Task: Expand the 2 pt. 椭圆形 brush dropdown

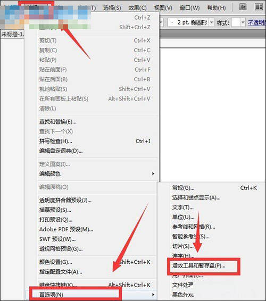Action: (211, 23)
